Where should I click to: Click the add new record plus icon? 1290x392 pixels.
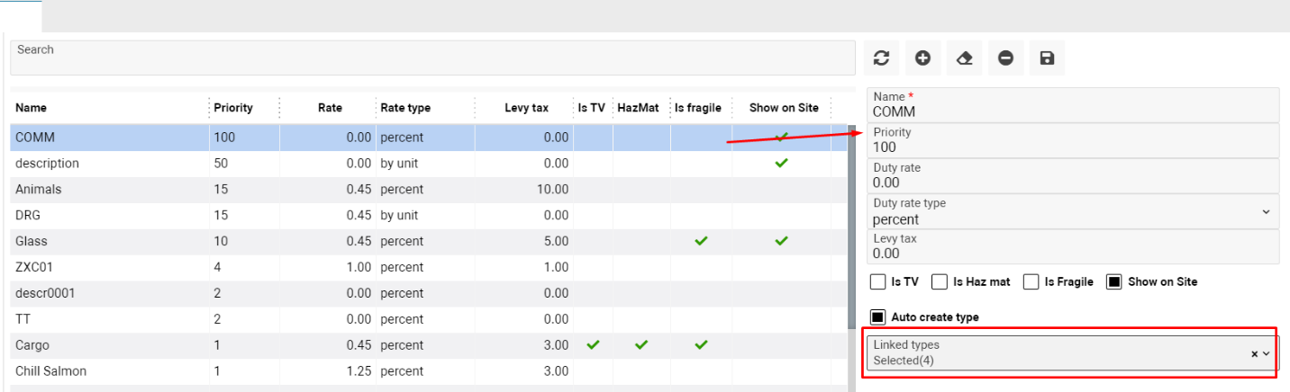coord(922,58)
